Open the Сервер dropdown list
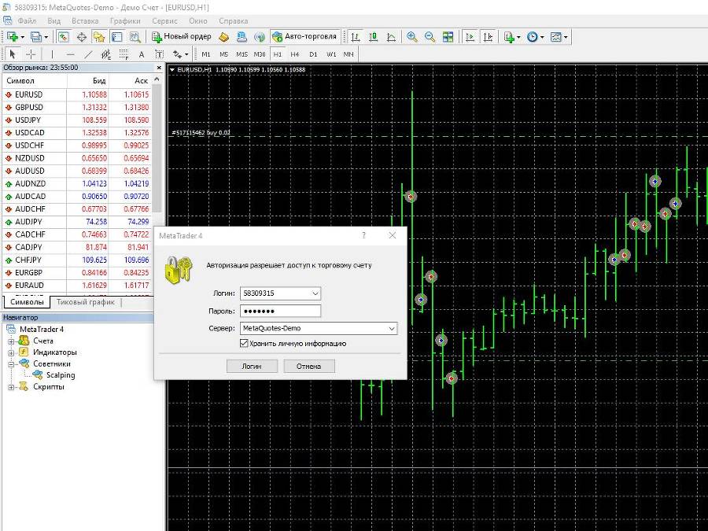The width and height of the screenshot is (708, 531). click(391, 328)
